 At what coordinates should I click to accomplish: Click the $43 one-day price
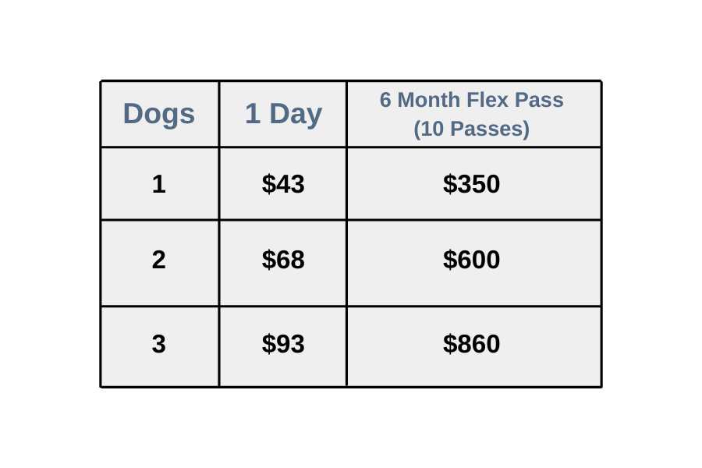click(x=283, y=184)
